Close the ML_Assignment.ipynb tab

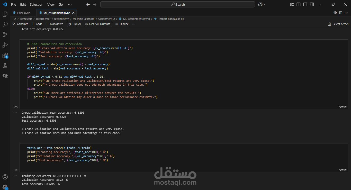[73, 13]
